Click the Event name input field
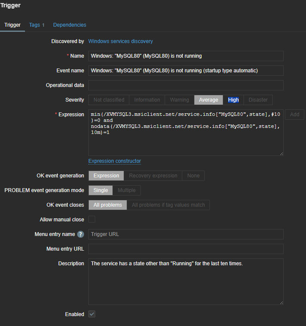 pyautogui.click(x=186, y=71)
